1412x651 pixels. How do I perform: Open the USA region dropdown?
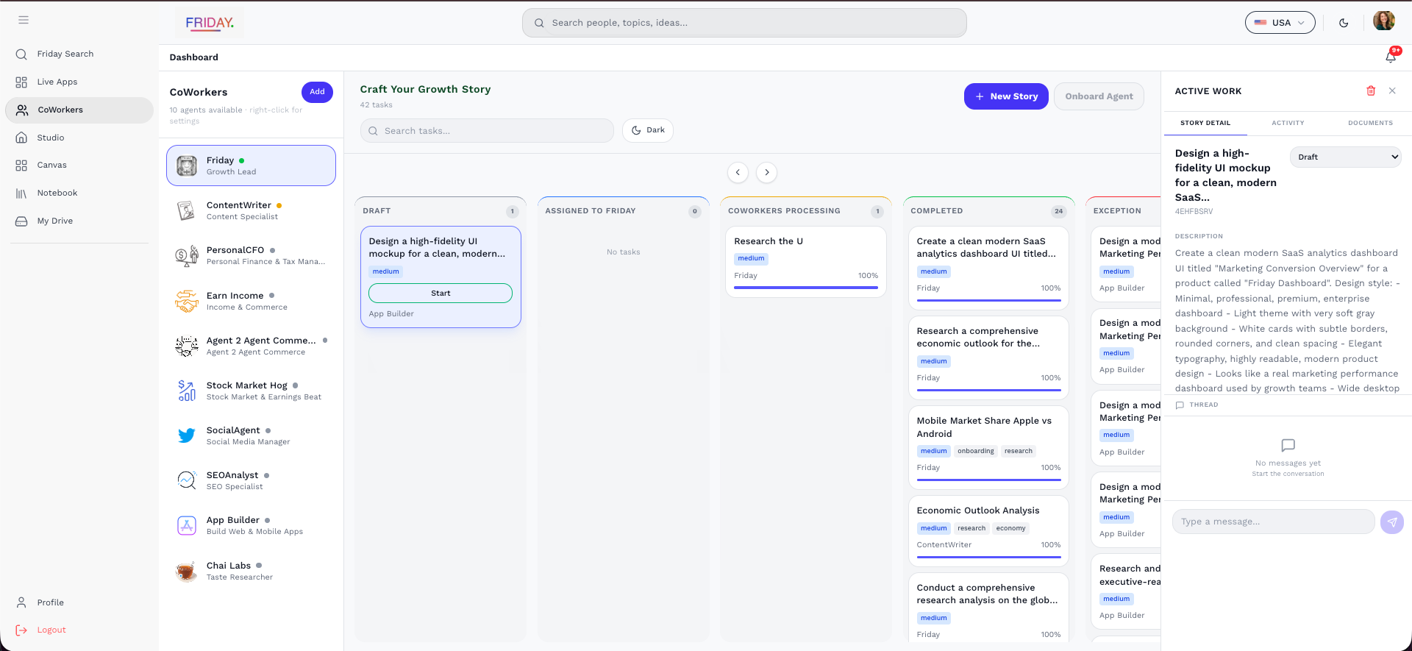[x=1280, y=23]
